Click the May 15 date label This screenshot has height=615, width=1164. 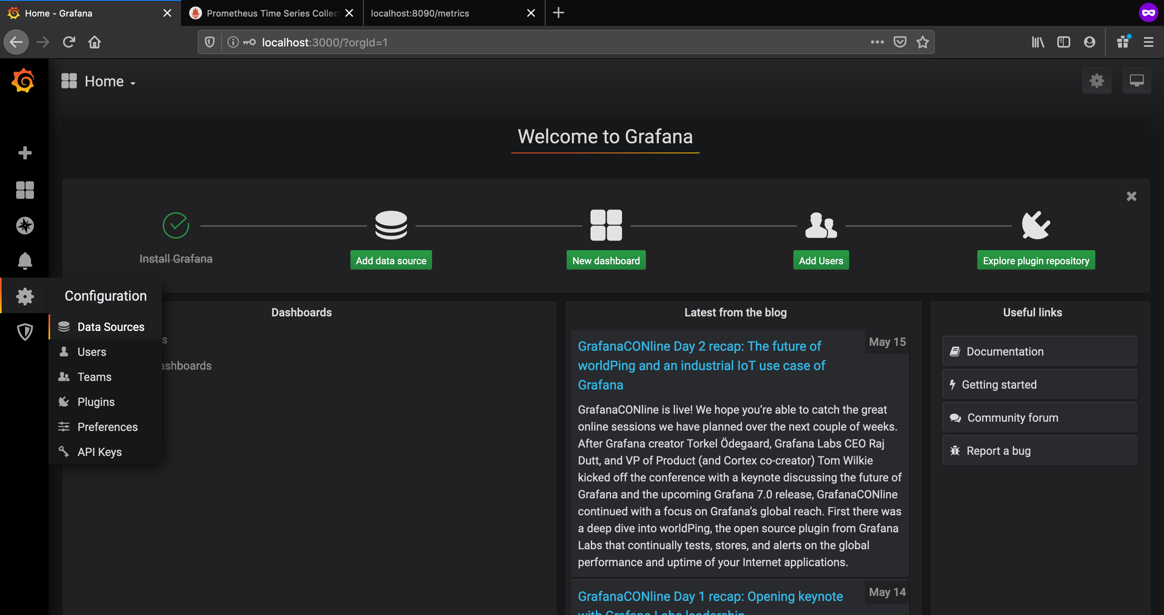tap(887, 342)
